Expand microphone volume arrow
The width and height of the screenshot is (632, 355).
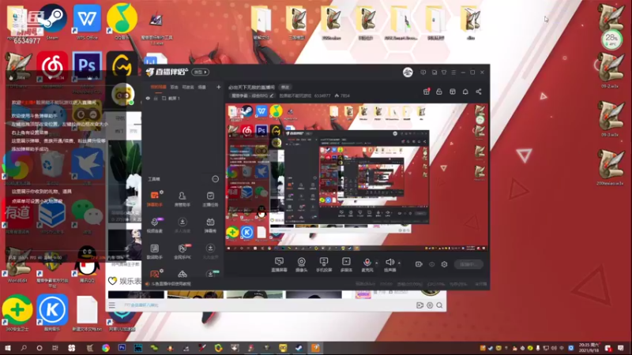pyautogui.click(x=377, y=263)
